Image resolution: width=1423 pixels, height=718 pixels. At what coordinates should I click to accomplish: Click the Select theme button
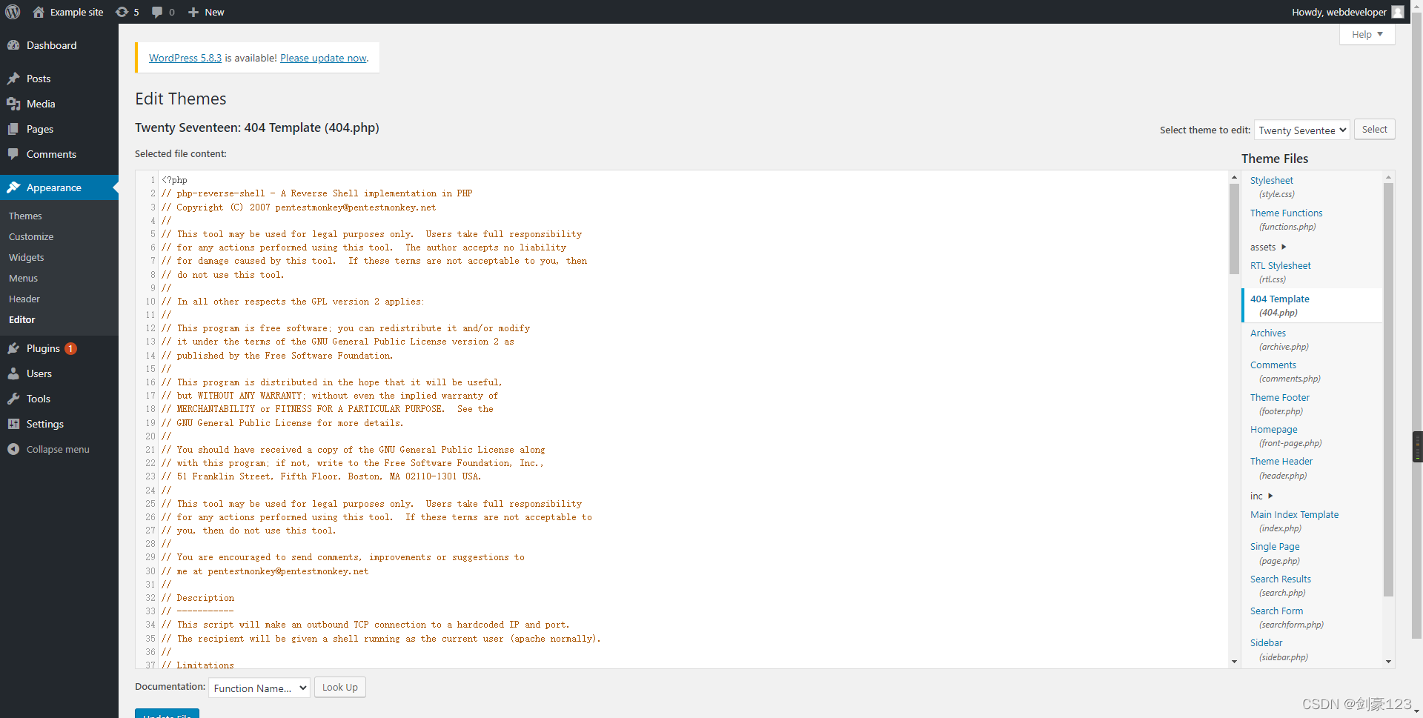[1374, 129]
